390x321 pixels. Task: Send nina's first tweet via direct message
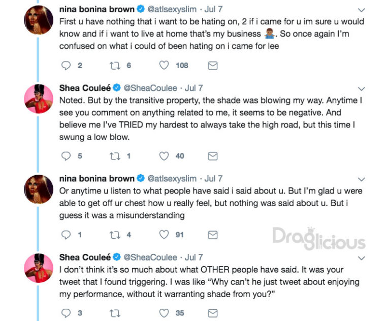point(213,66)
